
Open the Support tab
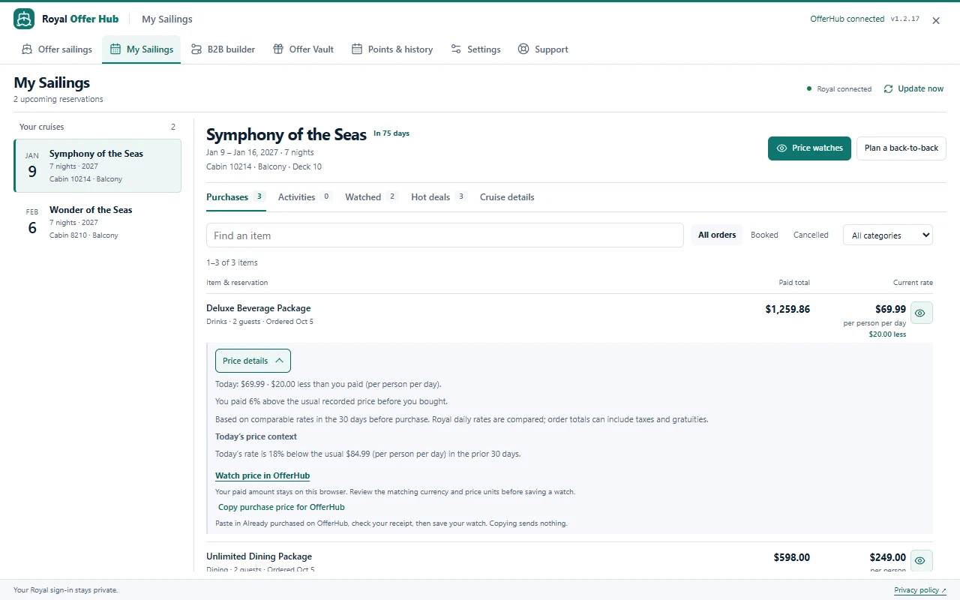(543, 49)
